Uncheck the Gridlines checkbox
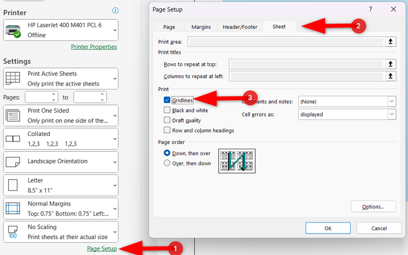 click(167, 100)
